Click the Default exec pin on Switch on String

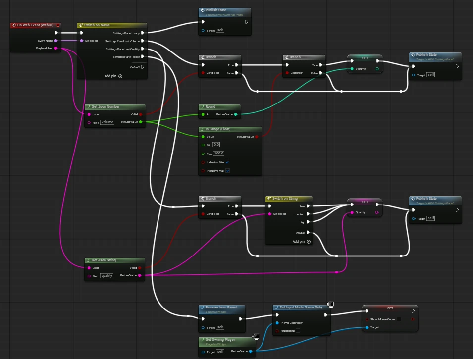click(x=308, y=232)
